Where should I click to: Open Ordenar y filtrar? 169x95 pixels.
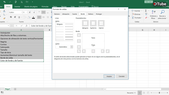click(154, 15)
